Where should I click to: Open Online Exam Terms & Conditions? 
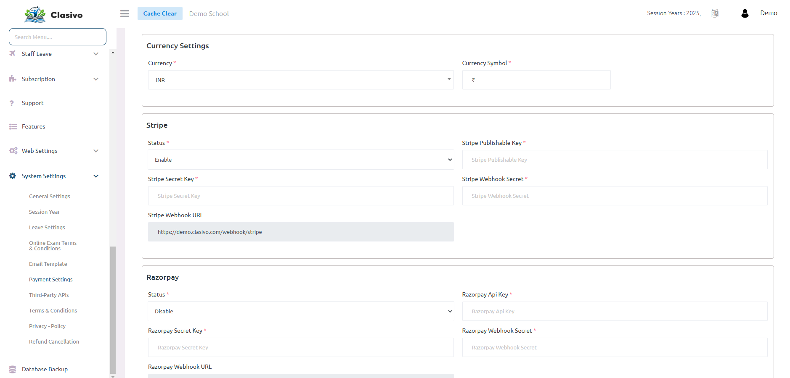[x=53, y=246]
